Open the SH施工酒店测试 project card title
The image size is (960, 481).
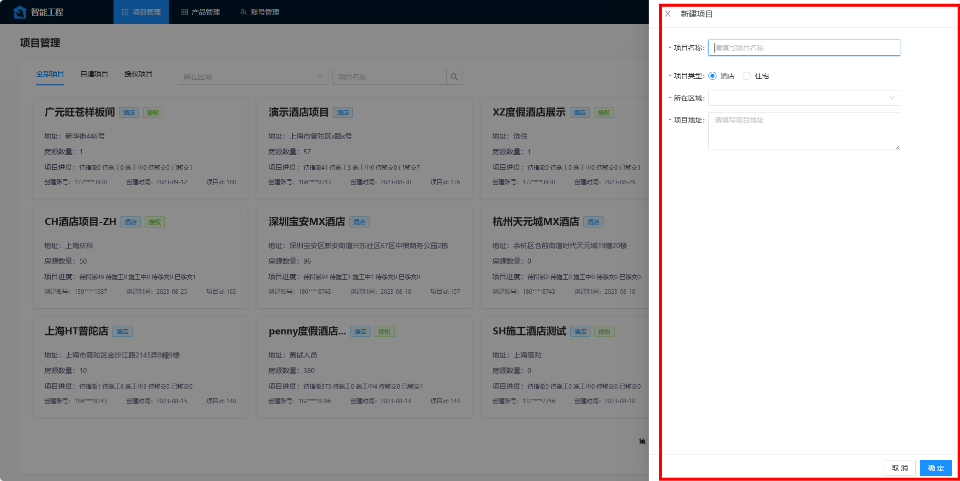pos(529,331)
